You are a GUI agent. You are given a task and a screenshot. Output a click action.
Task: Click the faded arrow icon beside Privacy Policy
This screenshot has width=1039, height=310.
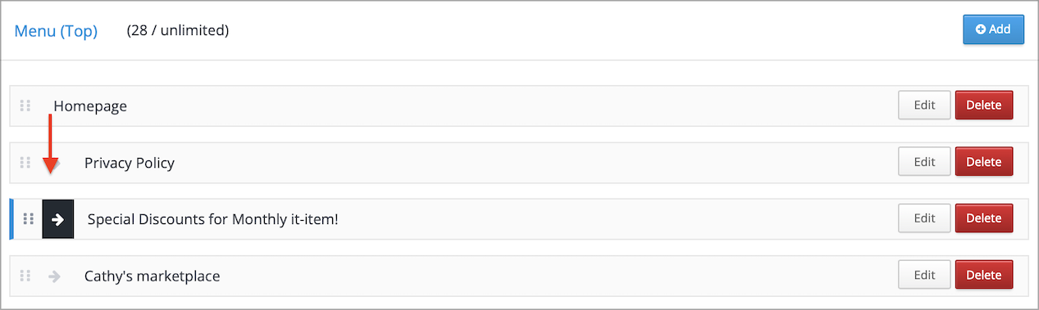tap(54, 167)
